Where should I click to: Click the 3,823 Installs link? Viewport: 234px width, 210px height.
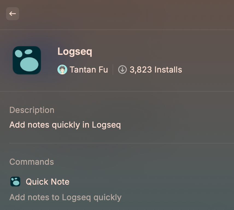[156, 70]
